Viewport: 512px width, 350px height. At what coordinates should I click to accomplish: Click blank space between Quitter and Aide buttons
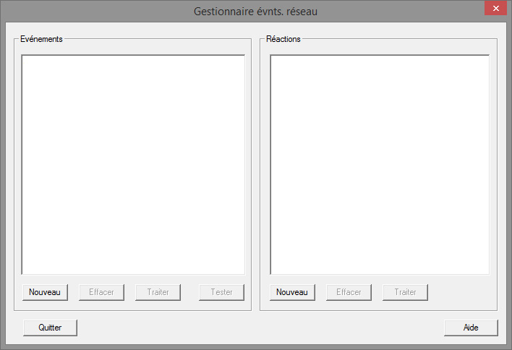point(260,328)
